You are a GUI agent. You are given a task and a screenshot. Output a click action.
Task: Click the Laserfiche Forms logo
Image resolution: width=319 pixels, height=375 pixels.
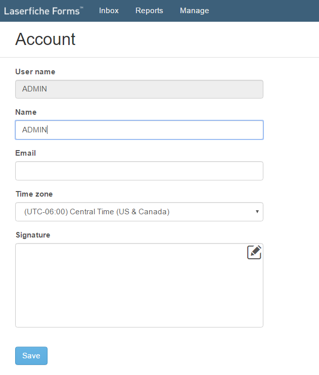pos(43,11)
